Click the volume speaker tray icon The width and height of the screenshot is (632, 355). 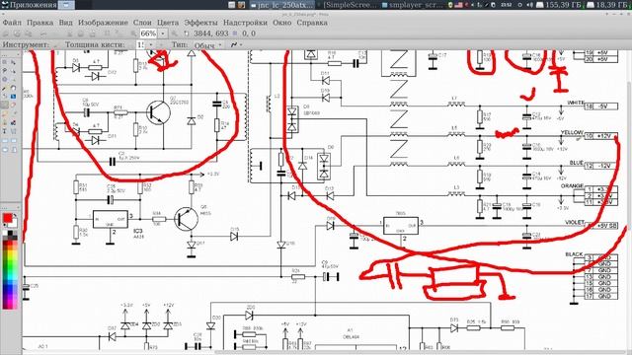pos(530,5)
